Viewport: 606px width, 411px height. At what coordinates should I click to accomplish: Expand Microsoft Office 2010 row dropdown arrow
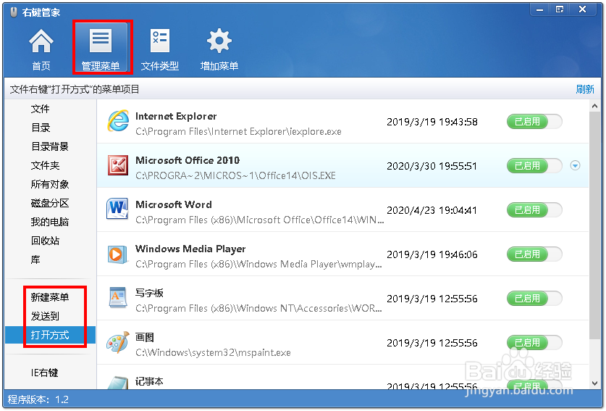click(x=575, y=166)
